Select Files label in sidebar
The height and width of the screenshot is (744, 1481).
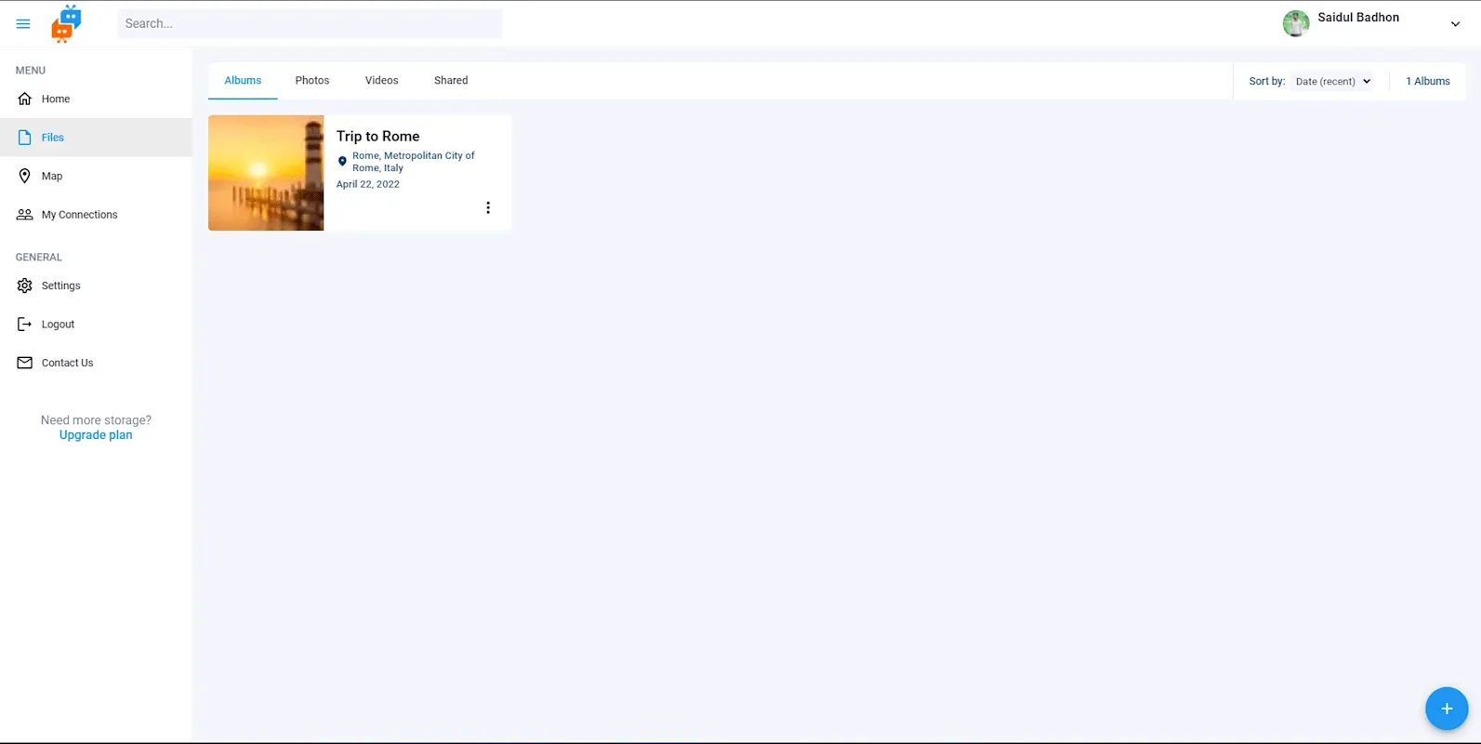point(53,138)
